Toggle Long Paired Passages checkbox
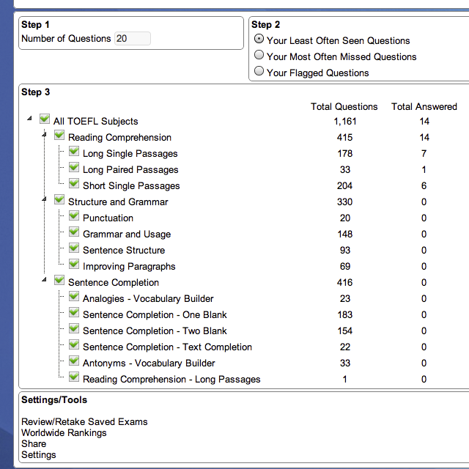 pyautogui.click(x=74, y=167)
